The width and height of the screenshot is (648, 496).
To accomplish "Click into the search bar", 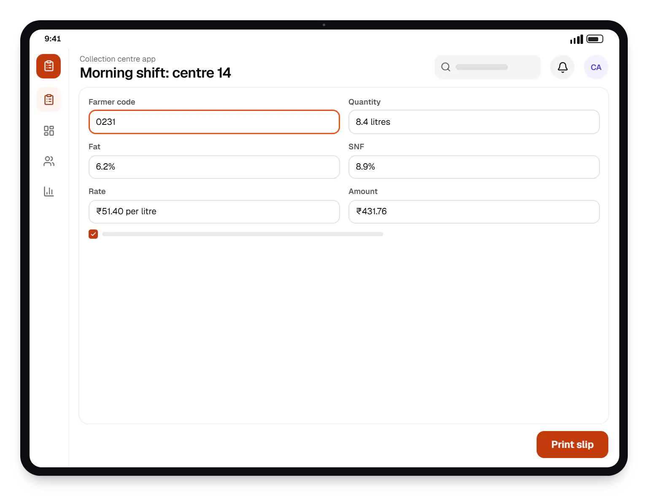I will click(x=487, y=67).
